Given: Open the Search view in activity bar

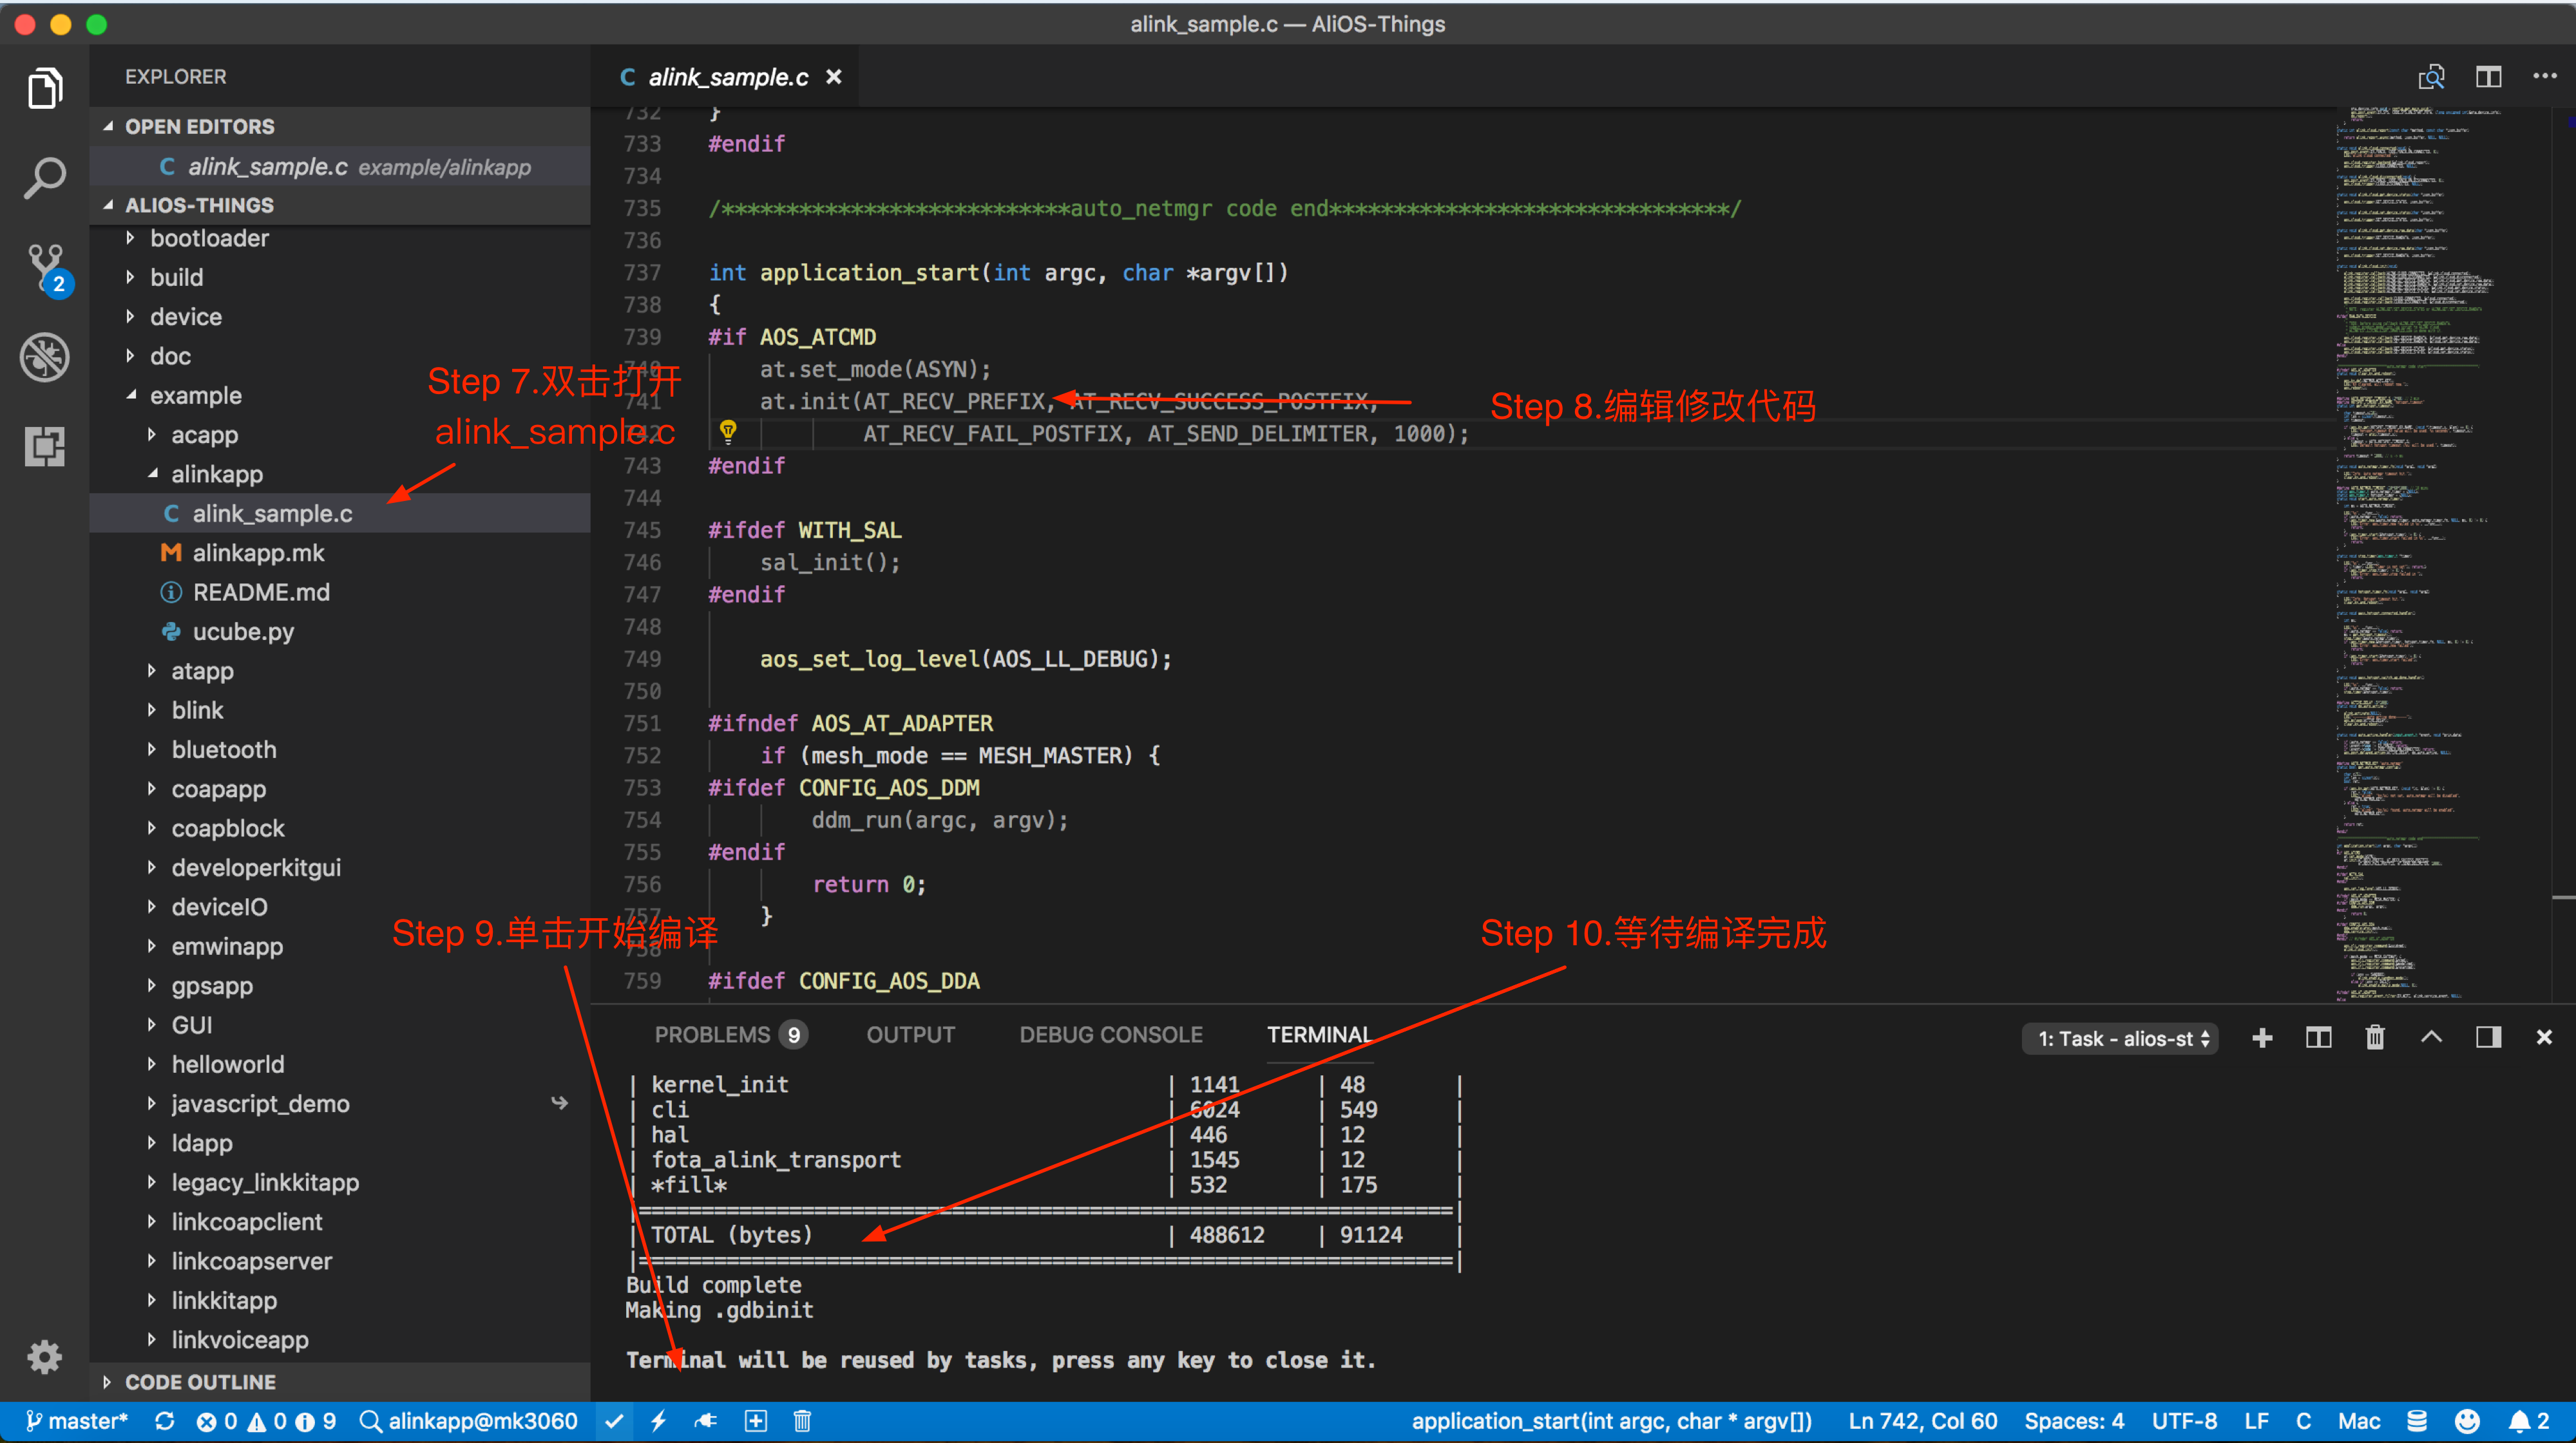Looking at the screenshot, I should (x=45, y=179).
